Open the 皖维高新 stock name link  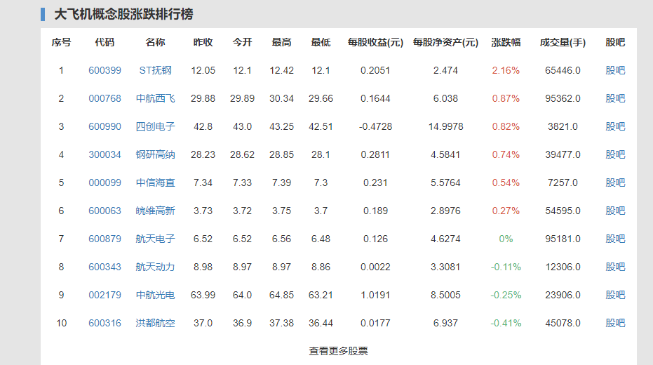tap(155, 211)
